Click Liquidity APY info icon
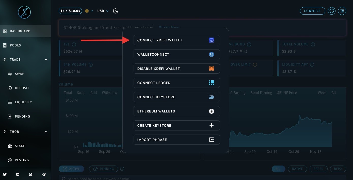This screenshot has height=180, width=353. point(312,65)
